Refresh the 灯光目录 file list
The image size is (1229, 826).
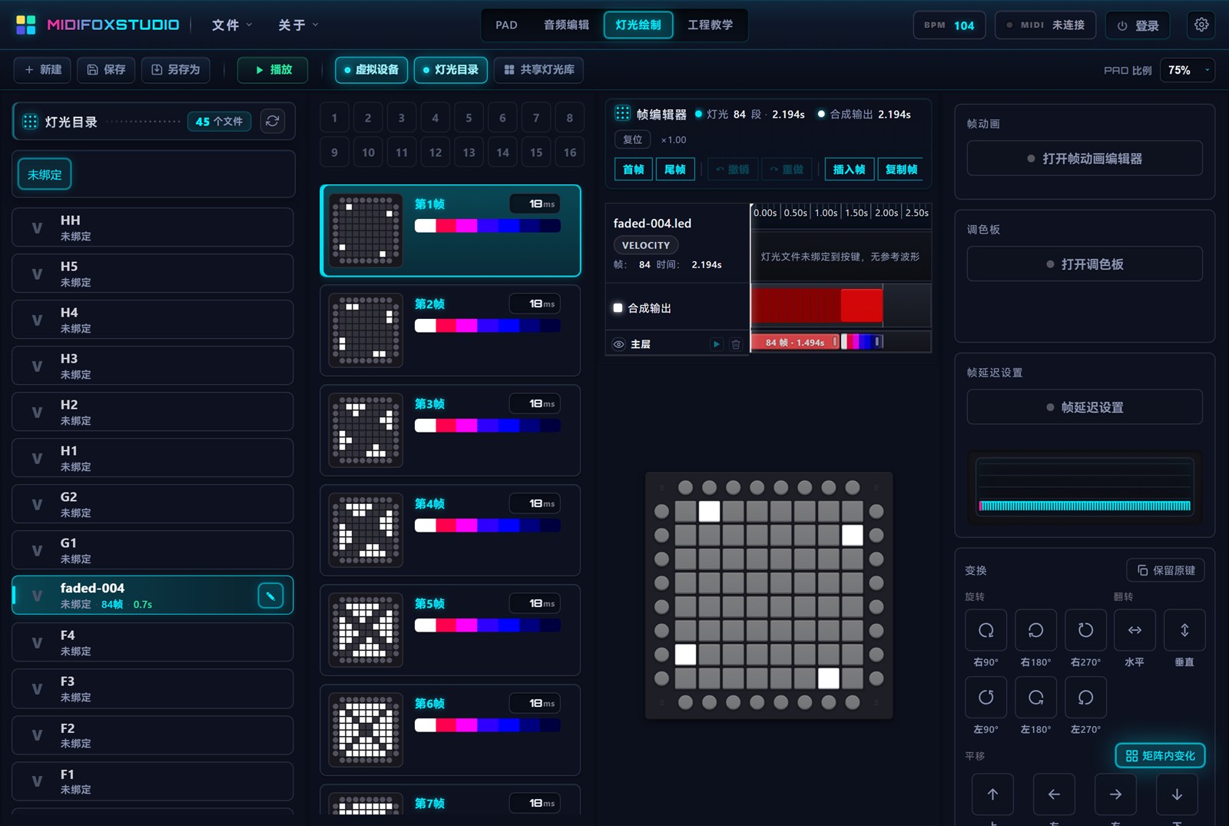[273, 121]
